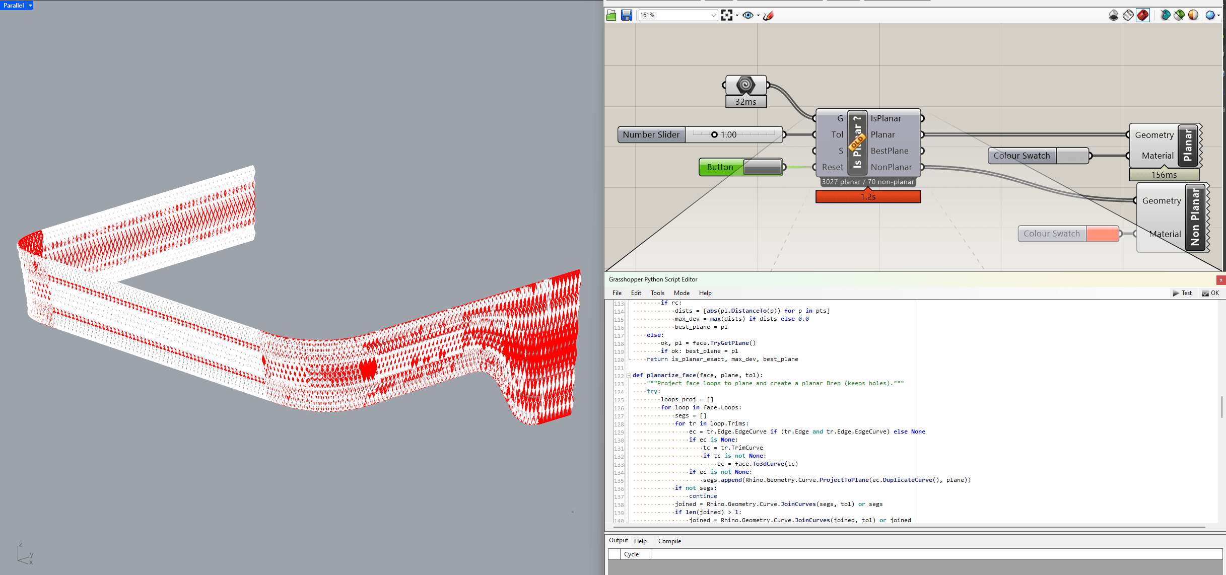Open the Help menu in script editor

(x=705, y=293)
